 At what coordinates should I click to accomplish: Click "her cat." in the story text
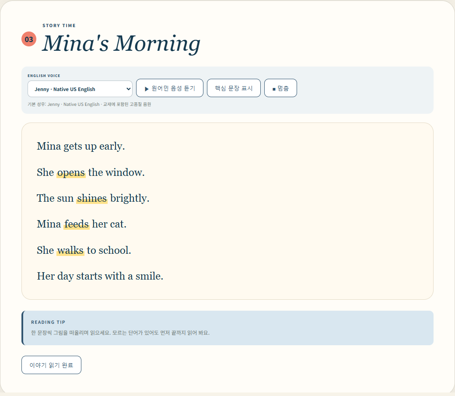point(109,224)
